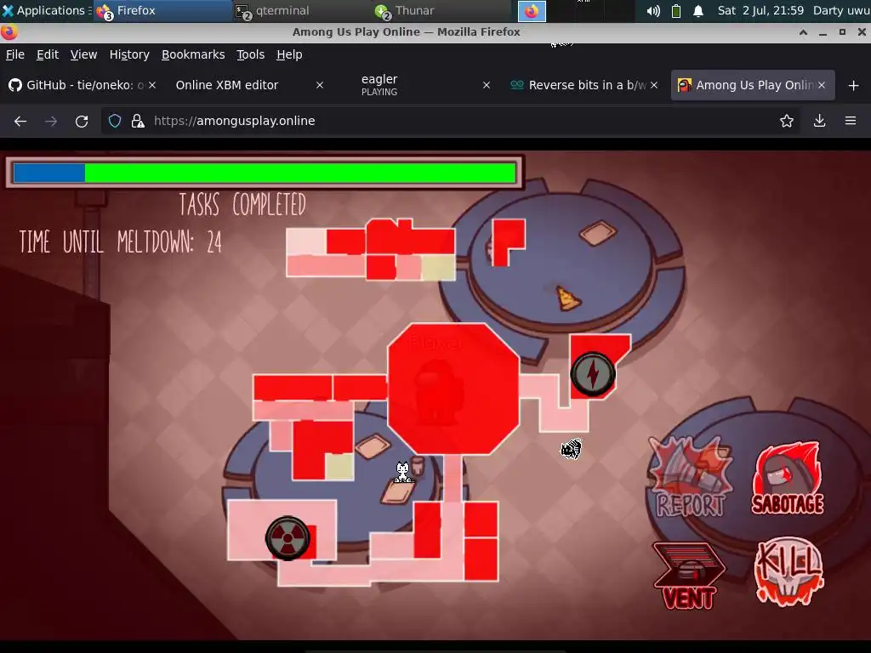This screenshot has height=653, width=871.
Task: Select the Thunar taskbar entry
Action: click(441, 10)
